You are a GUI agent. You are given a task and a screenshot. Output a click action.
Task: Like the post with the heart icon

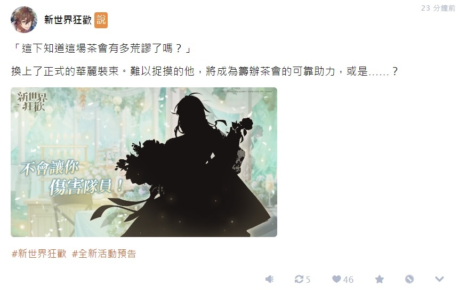click(336, 279)
